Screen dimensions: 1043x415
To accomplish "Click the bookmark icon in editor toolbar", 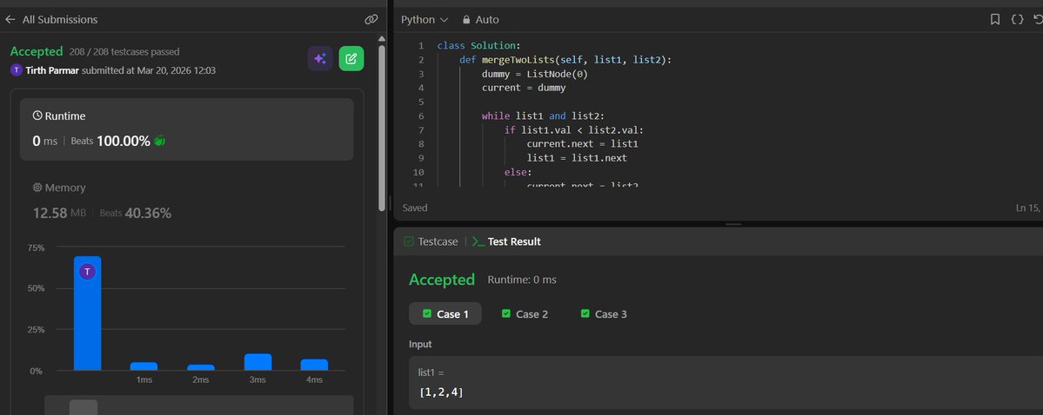I will coord(995,20).
